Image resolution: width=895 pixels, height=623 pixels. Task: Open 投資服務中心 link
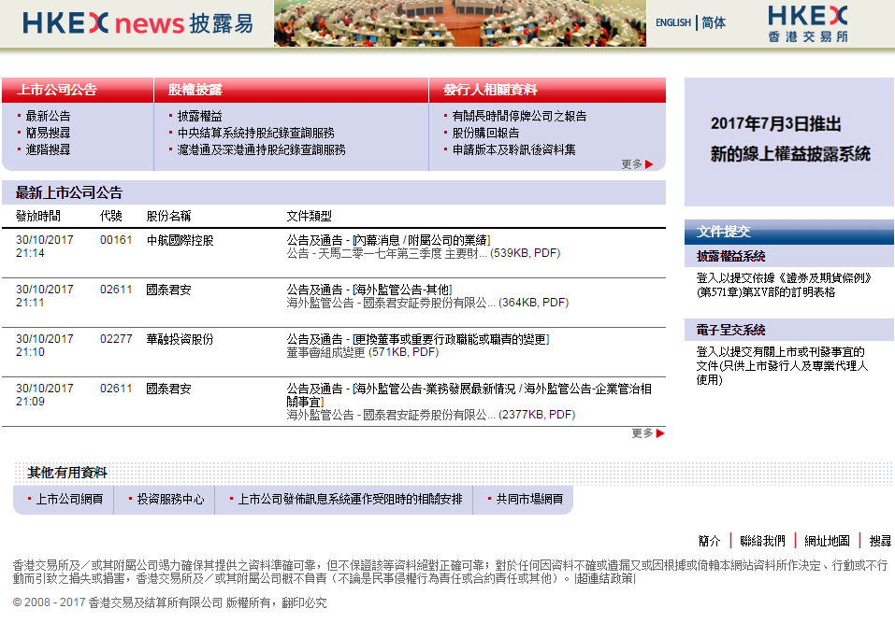[170, 500]
